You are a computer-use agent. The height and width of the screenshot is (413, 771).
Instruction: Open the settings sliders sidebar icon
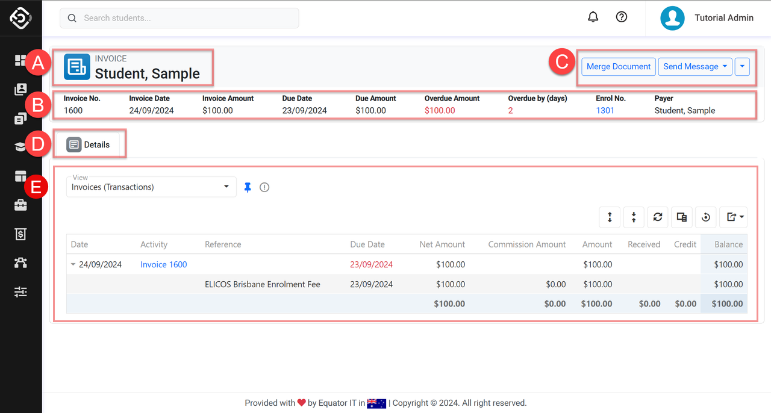coord(20,292)
